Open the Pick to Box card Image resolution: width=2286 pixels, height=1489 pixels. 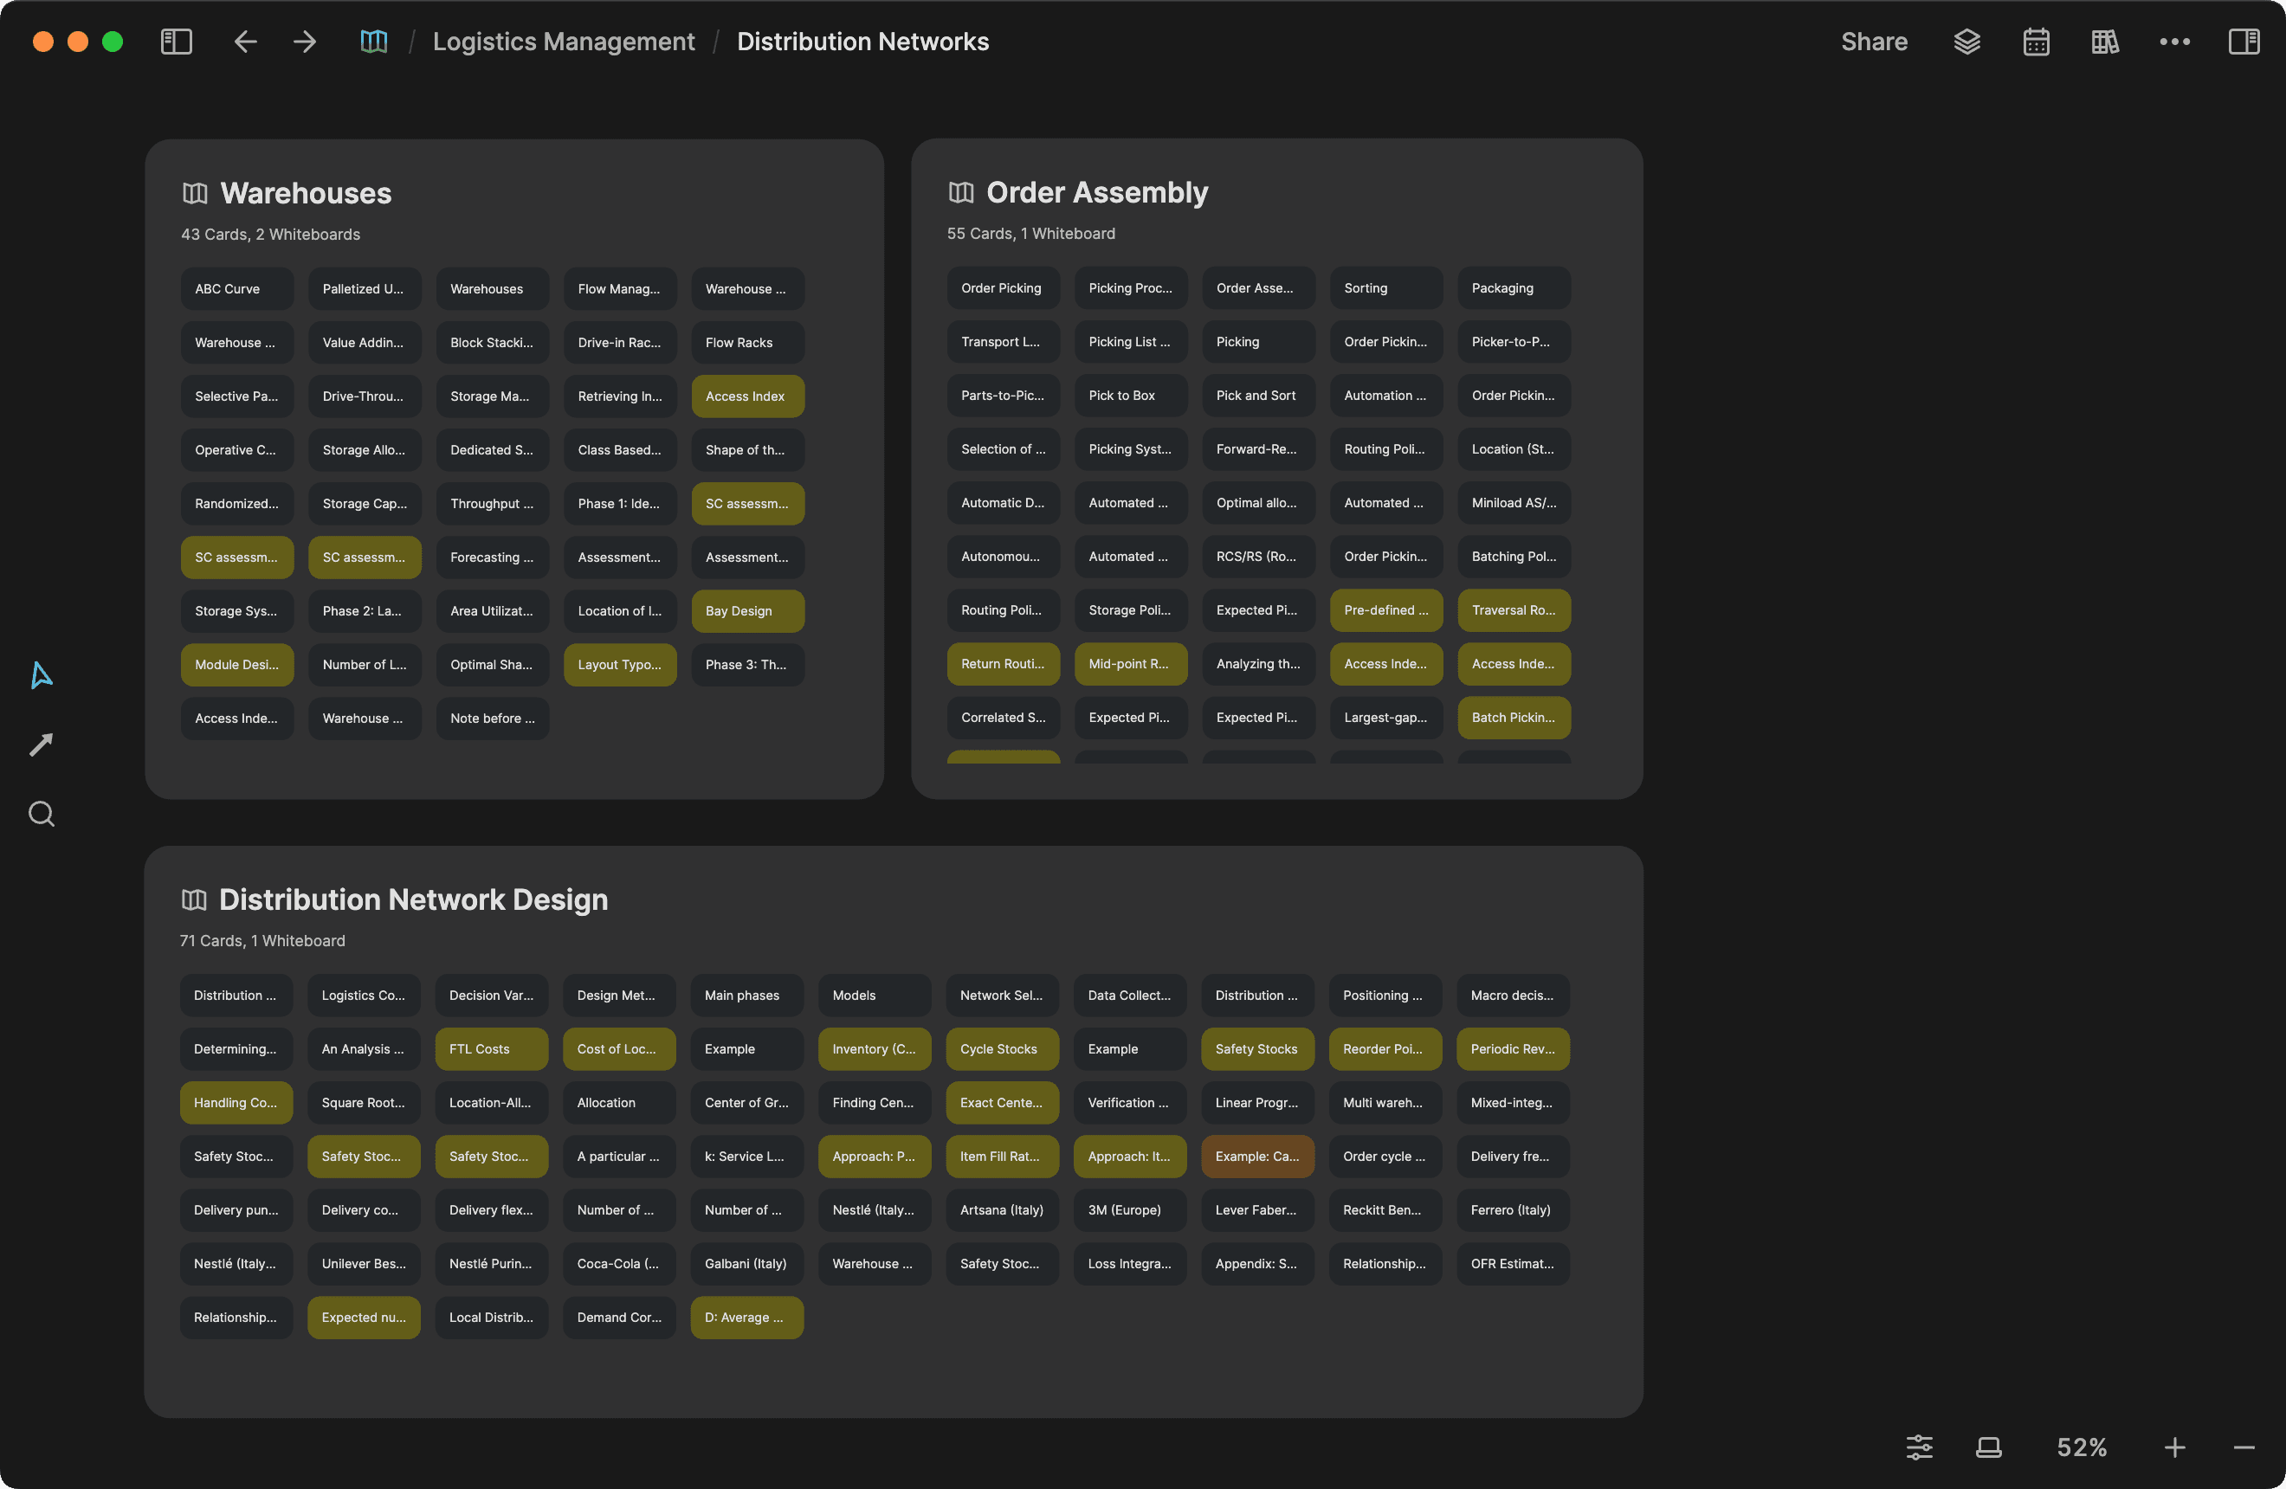coord(1131,396)
